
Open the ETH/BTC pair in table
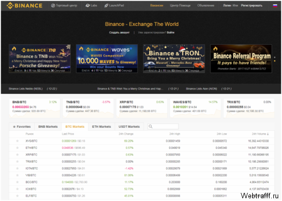(x=31, y=148)
